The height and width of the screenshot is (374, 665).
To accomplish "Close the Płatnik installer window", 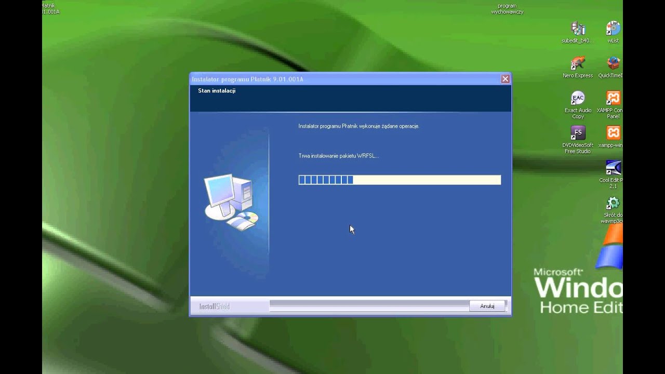I will (x=505, y=79).
